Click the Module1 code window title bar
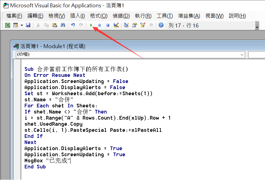This screenshot has height=180, width=265. pyautogui.click(x=138, y=46)
